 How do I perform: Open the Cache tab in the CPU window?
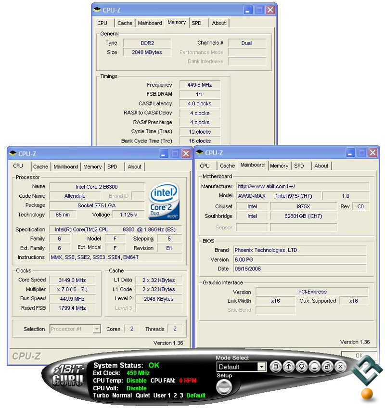(40, 167)
